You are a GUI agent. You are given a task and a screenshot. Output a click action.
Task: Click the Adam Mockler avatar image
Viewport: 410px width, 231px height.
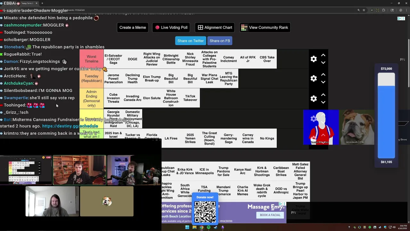321,127
